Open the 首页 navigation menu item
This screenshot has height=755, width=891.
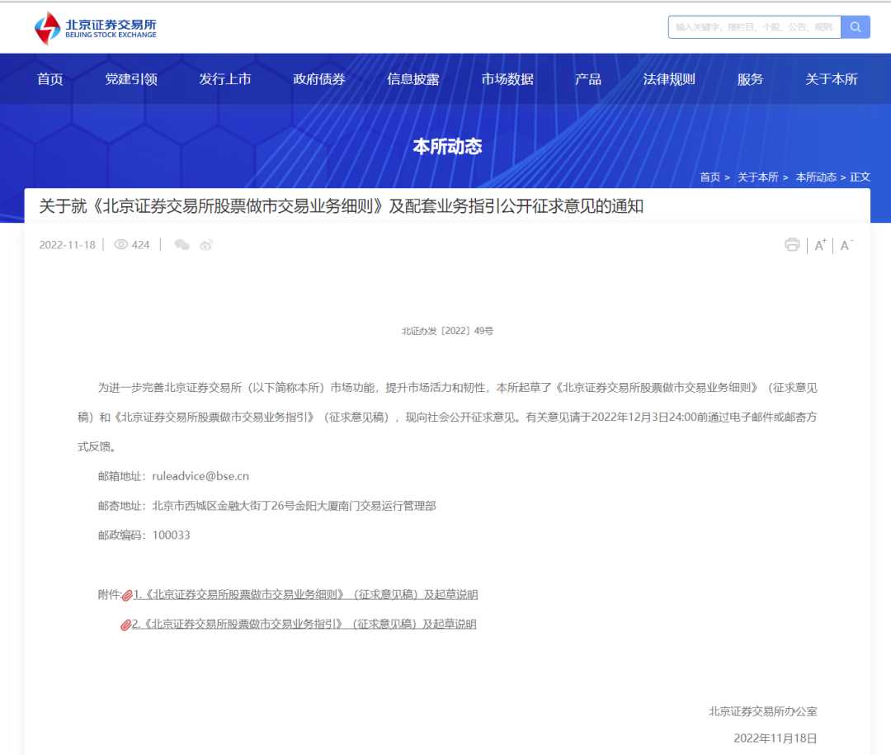[x=50, y=79]
